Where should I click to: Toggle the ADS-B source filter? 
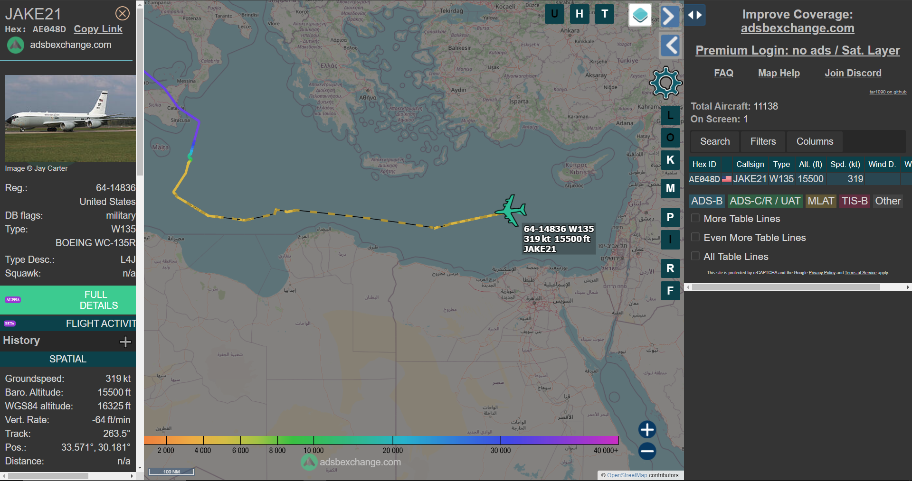(707, 201)
